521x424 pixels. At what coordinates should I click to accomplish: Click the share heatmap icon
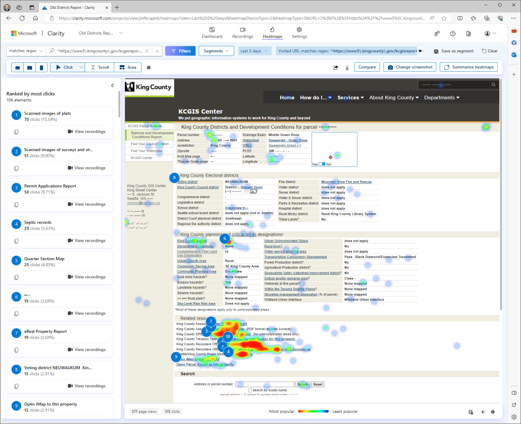pyautogui.click(x=336, y=67)
